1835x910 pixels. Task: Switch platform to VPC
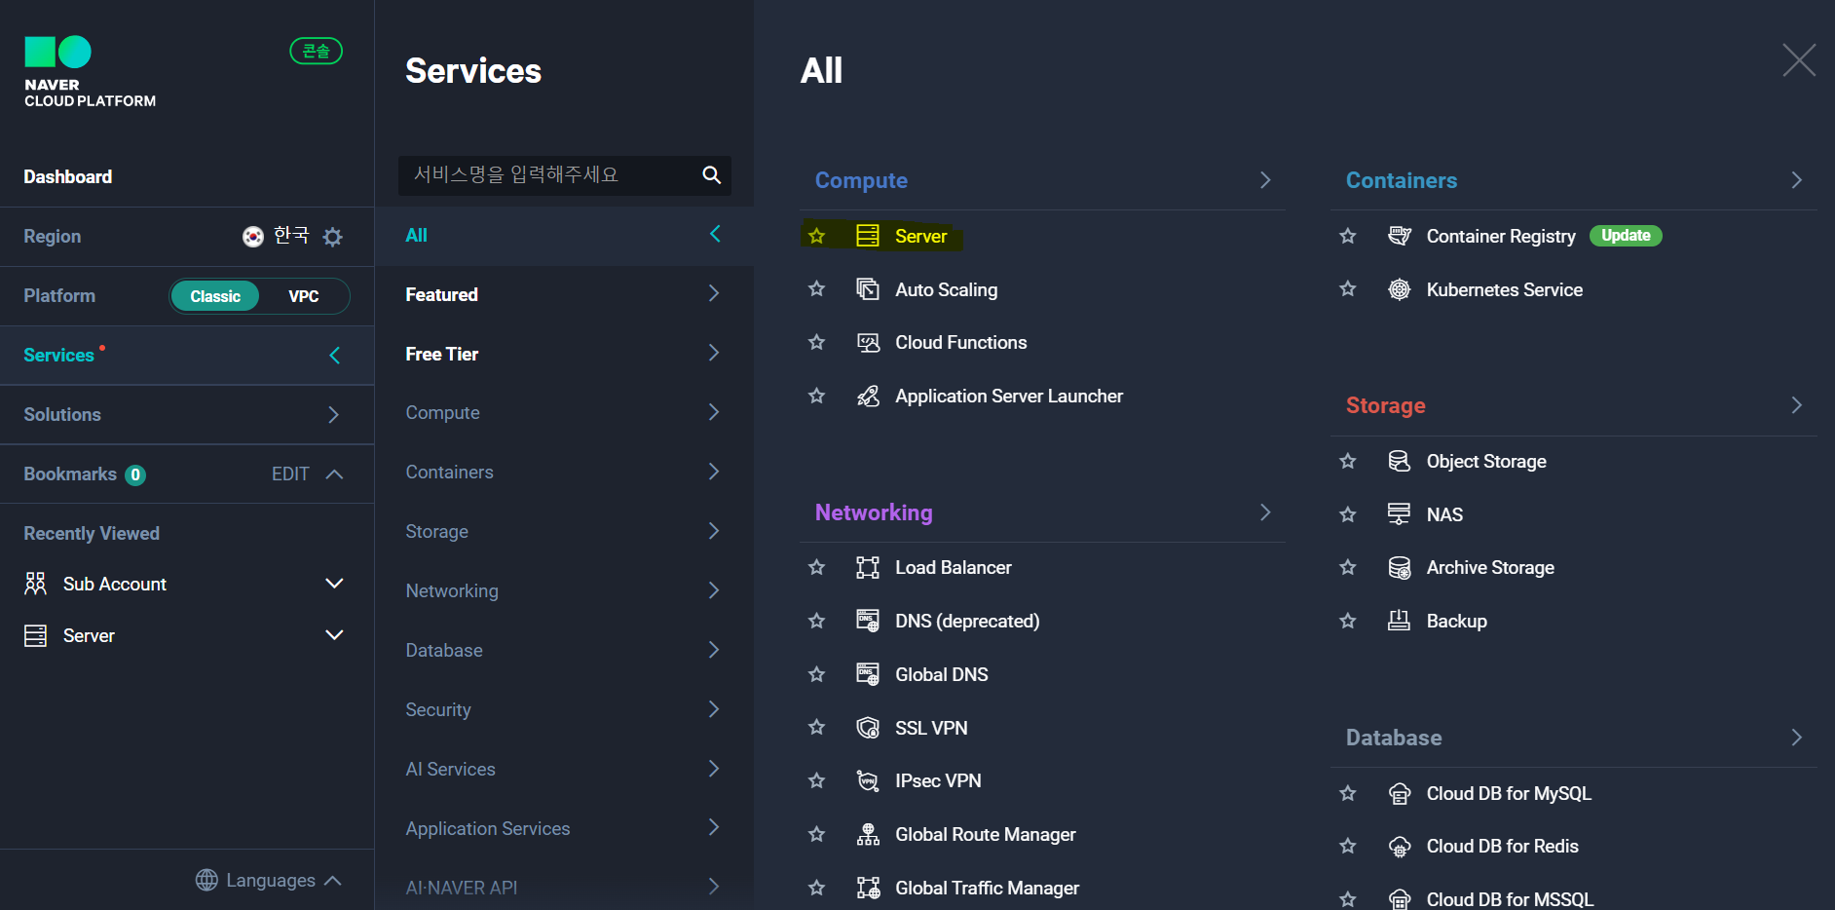304,296
